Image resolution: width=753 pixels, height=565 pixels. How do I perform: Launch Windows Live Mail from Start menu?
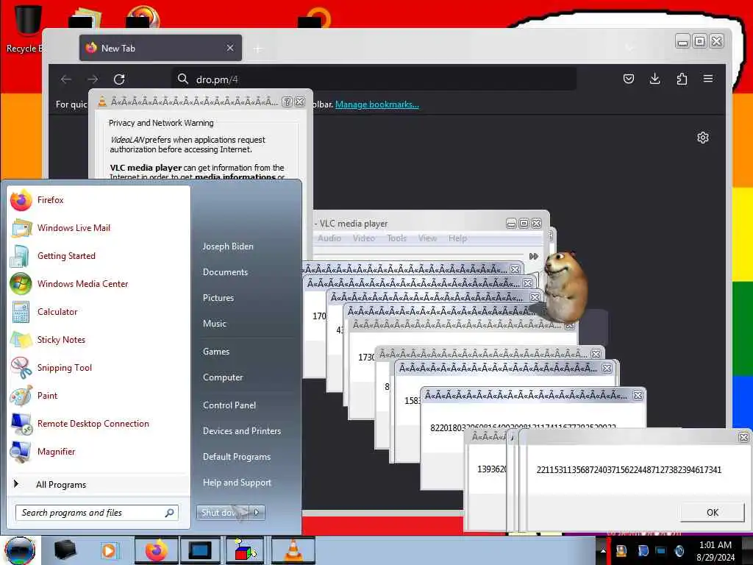click(x=99, y=228)
